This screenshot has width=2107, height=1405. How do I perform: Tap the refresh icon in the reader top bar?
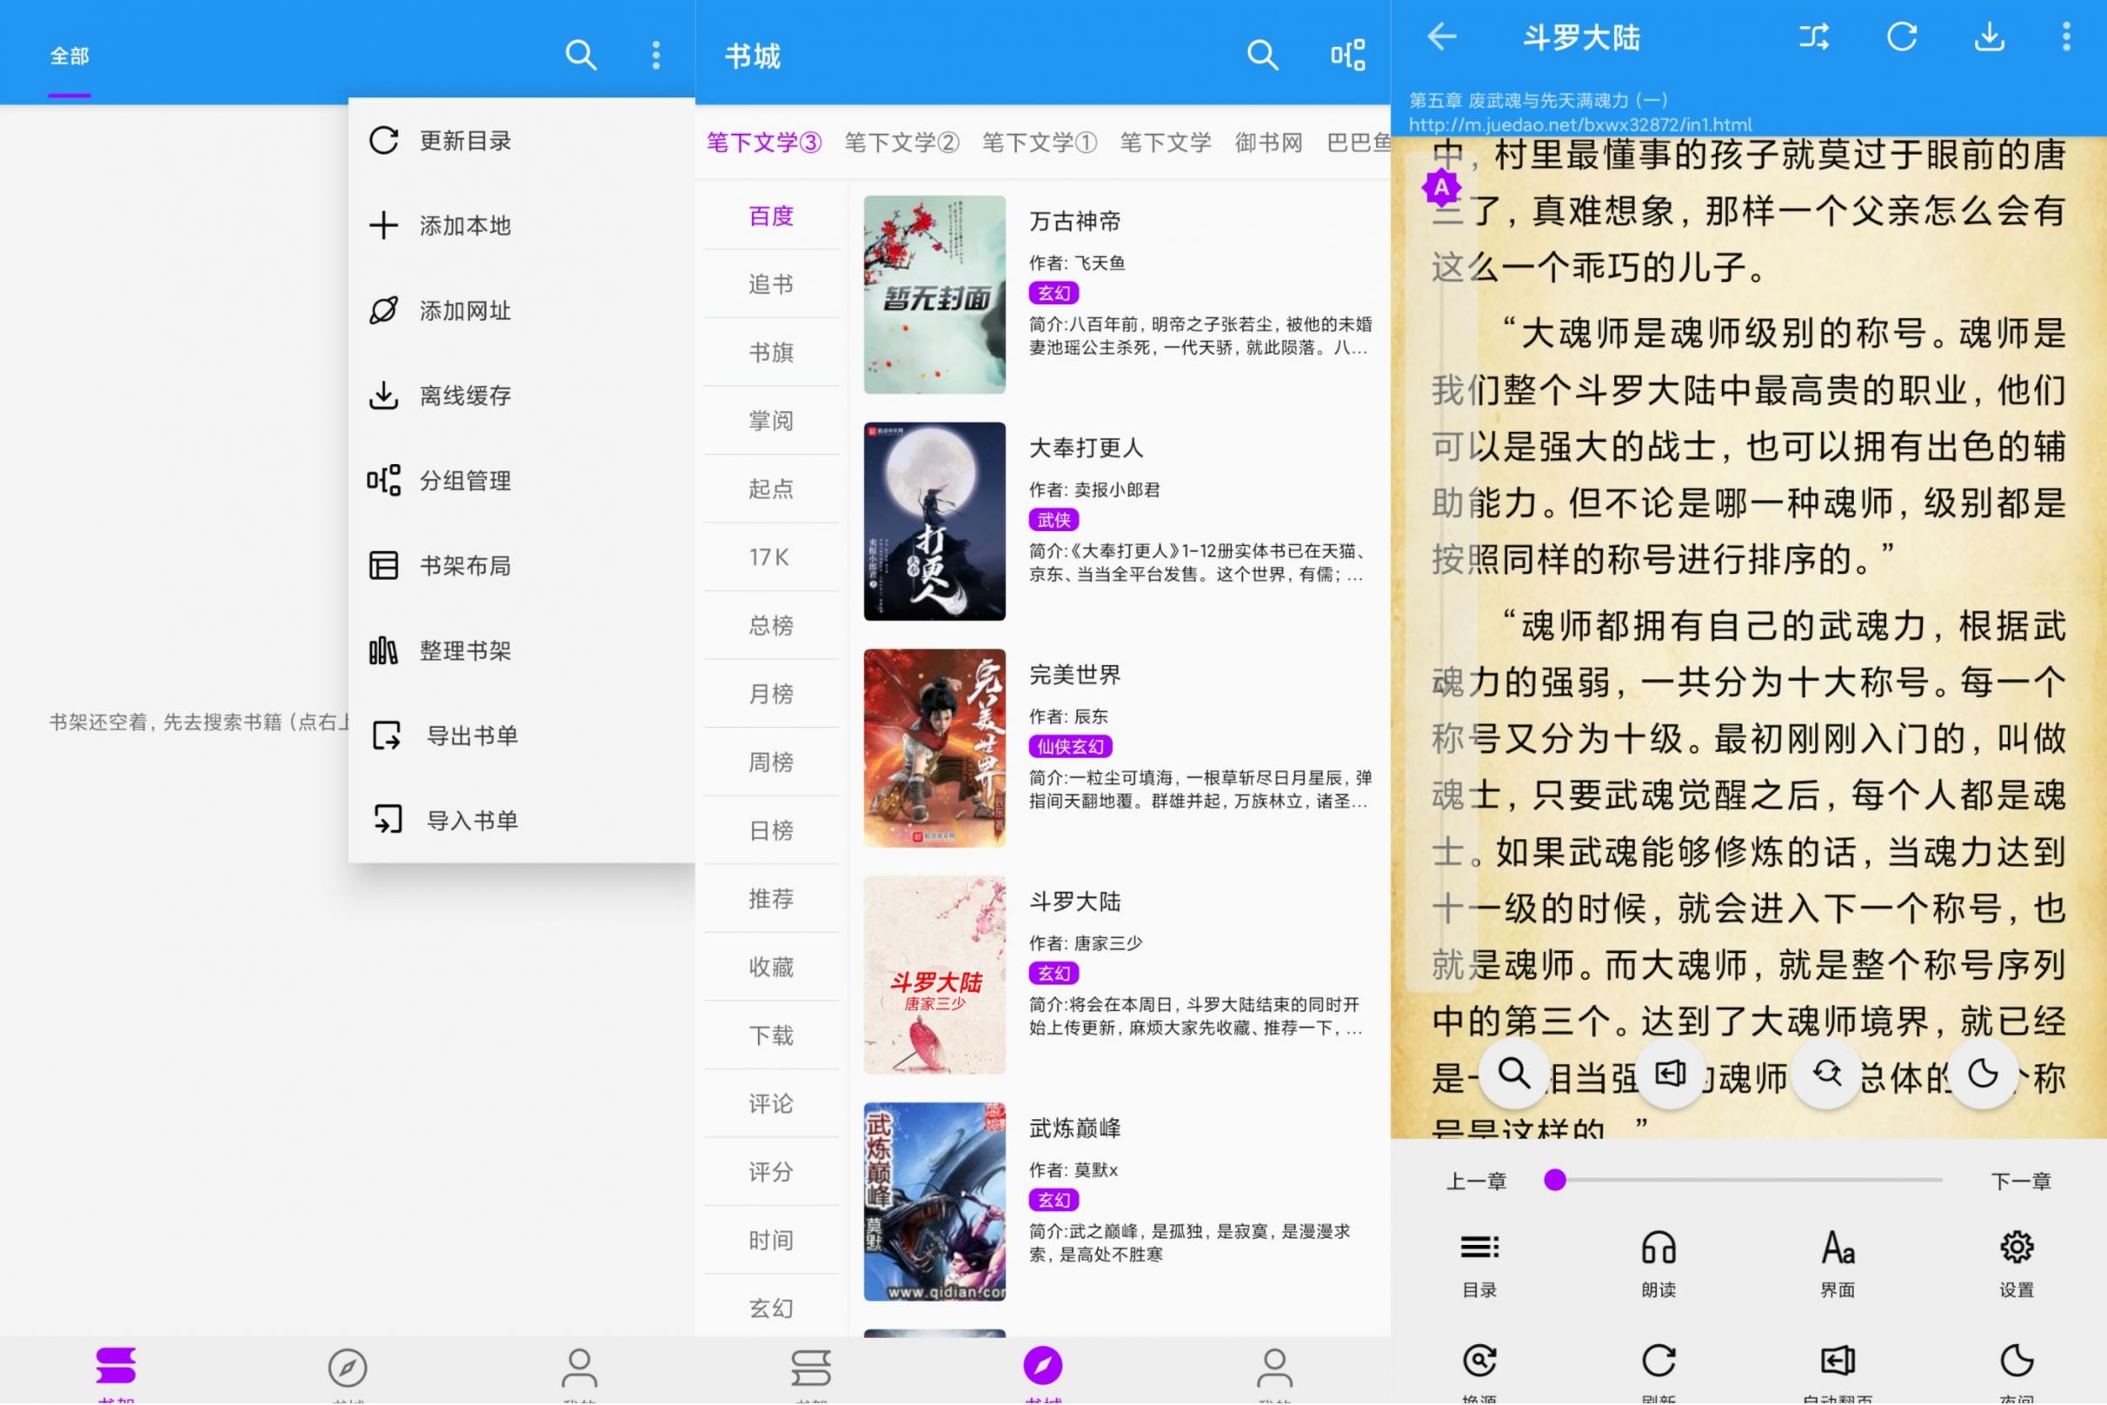[1901, 37]
